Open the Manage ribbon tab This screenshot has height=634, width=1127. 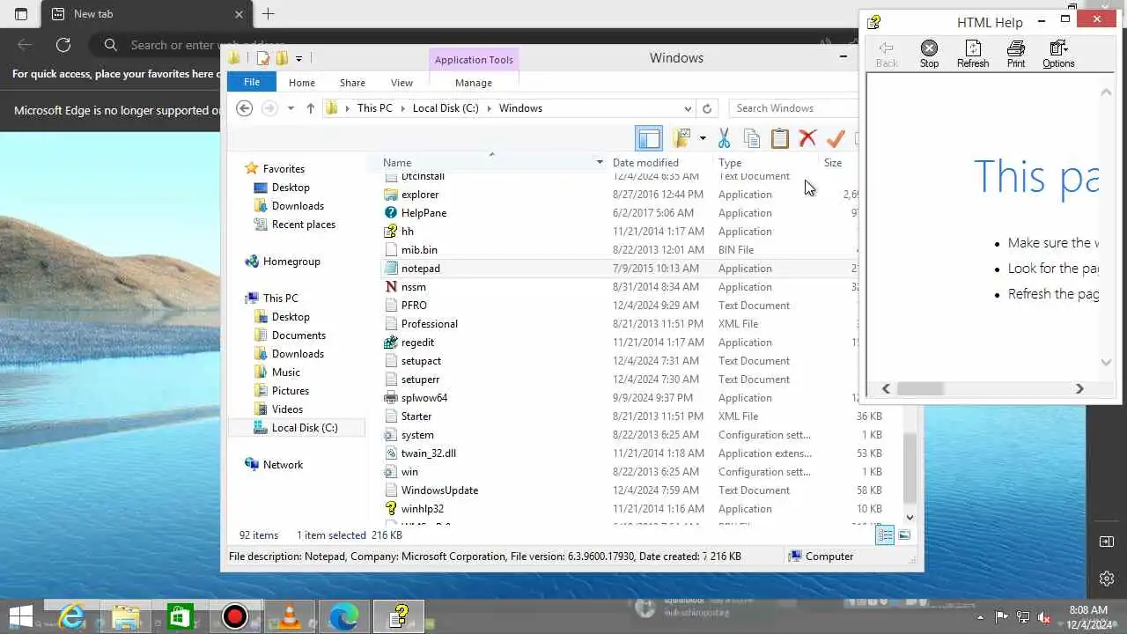pyautogui.click(x=474, y=83)
